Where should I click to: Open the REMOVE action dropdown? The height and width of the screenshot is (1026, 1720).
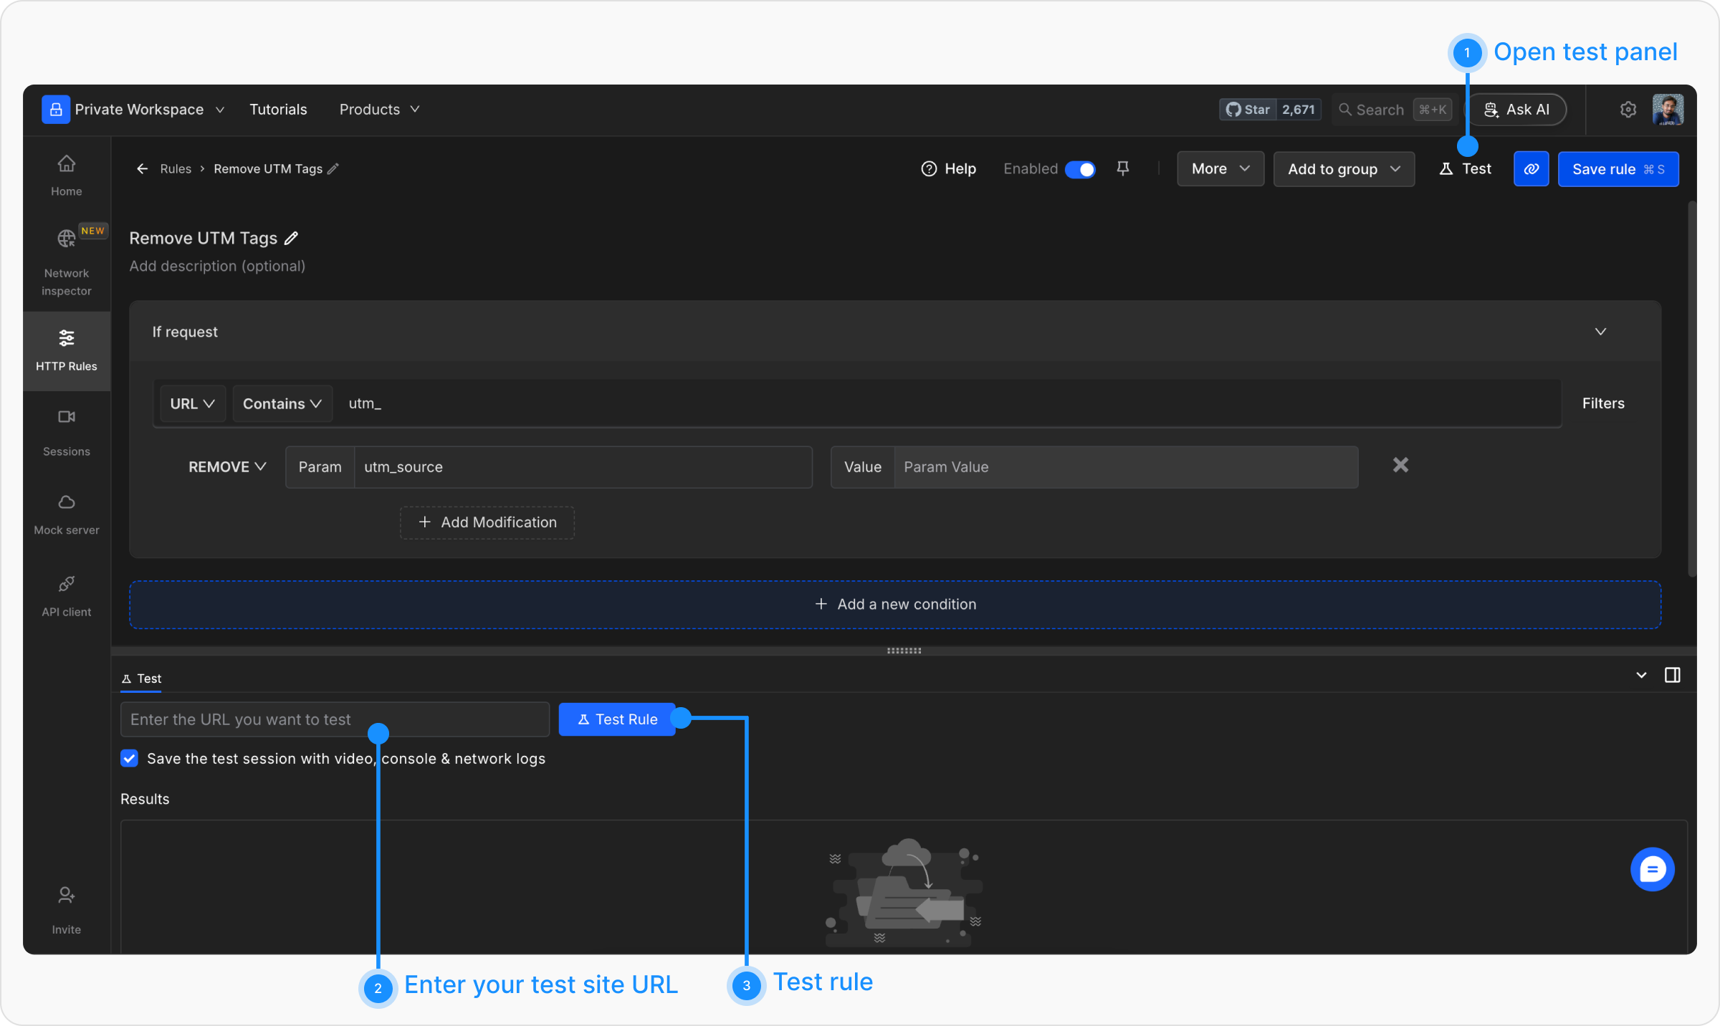pos(227,467)
